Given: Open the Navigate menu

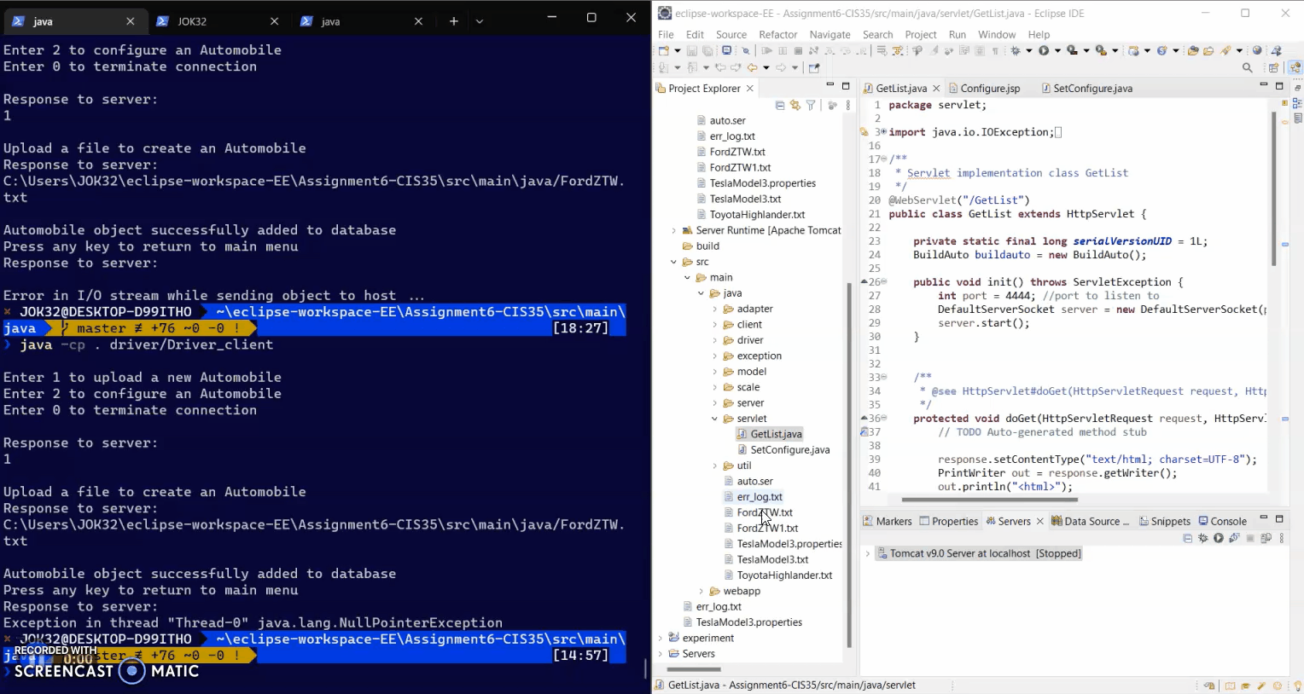Looking at the screenshot, I should pos(830,34).
